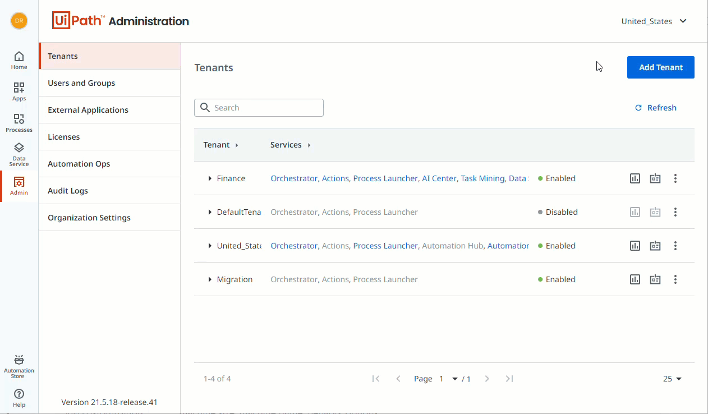Open AI Center link in Finance row
The height and width of the screenshot is (414, 708).
pos(439,178)
